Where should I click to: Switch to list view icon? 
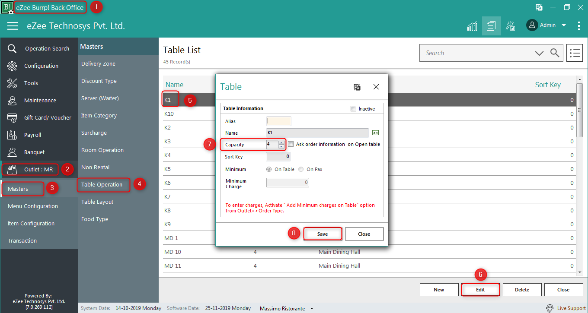tap(575, 53)
